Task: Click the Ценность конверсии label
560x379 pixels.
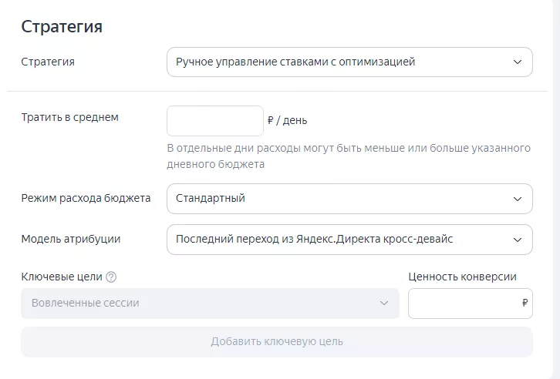Action: click(x=463, y=277)
